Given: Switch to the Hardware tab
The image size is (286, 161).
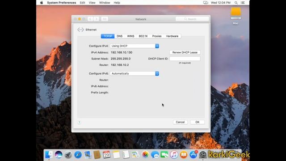Looking at the screenshot, I should [x=172, y=36].
